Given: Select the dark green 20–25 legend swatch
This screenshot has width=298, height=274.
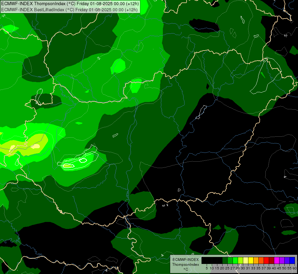Looking at the screenshot, I should (225, 260).
